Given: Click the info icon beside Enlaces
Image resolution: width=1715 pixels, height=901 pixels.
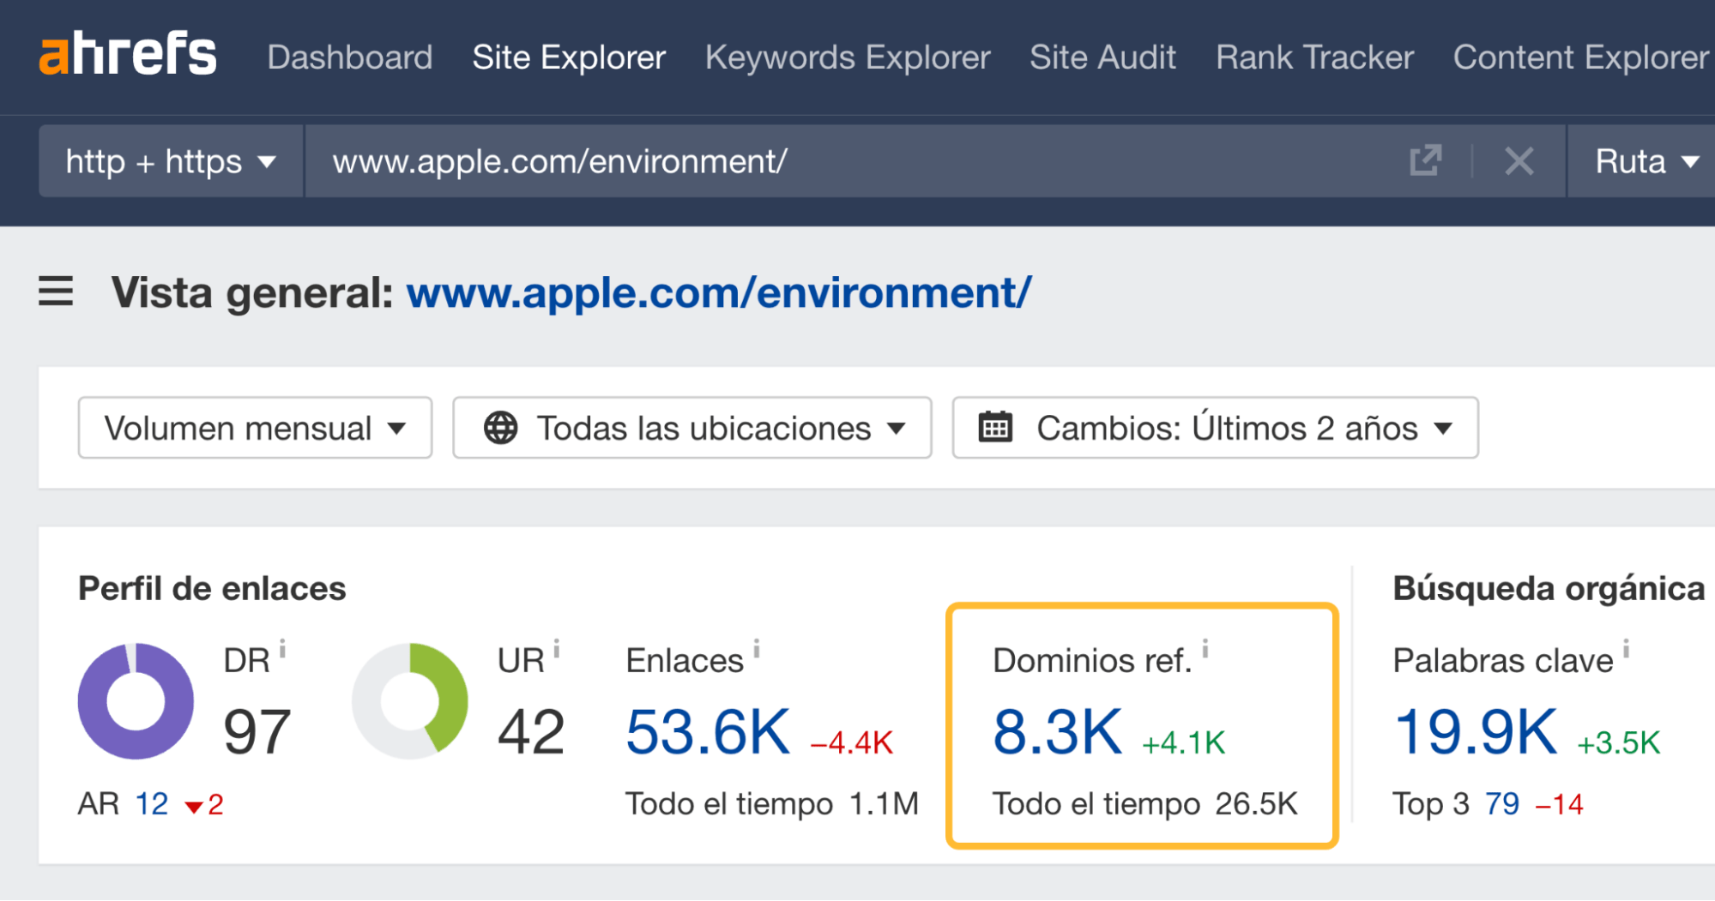Looking at the screenshot, I should [756, 651].
